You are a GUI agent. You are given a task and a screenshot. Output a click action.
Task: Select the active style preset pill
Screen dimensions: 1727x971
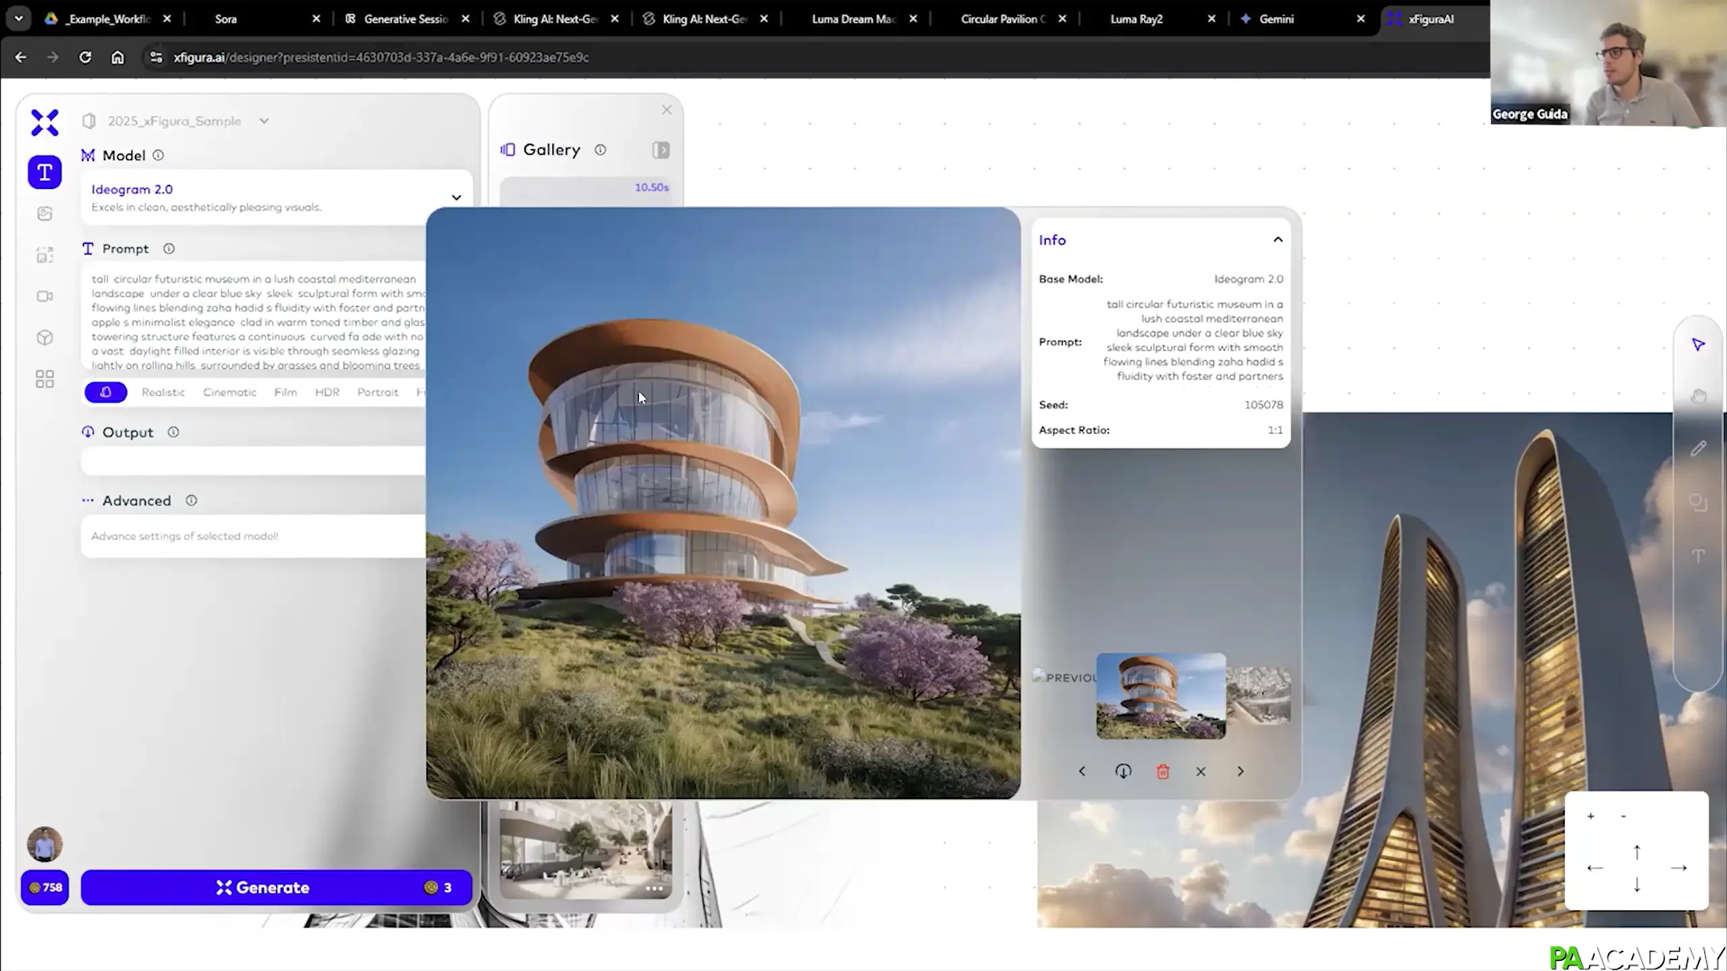pyautogui.click(x=106, y=392)
